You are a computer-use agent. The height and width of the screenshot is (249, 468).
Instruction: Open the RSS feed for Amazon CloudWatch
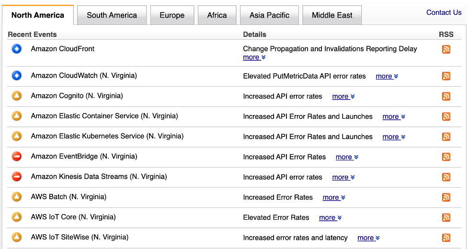[446, 76]
